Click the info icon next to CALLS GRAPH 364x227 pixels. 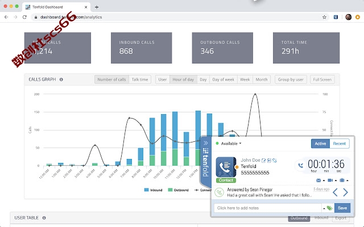[61, 79]
